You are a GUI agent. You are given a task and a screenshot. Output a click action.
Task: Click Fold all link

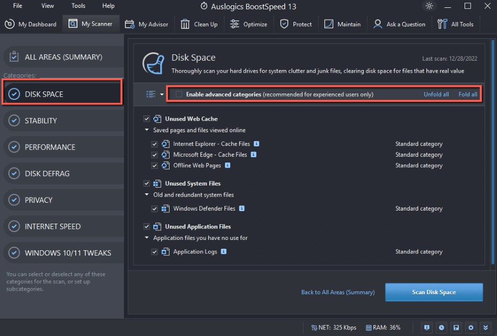pyautogui.click(x=468, y=94)
